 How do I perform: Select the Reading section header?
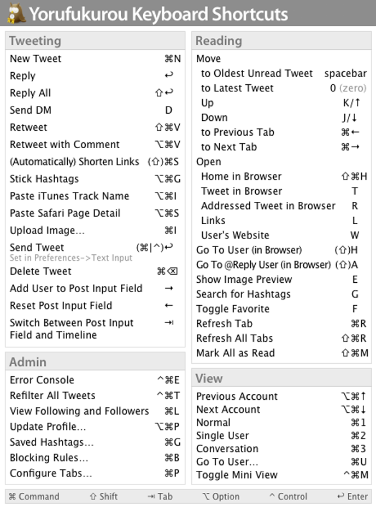(219, 40)
